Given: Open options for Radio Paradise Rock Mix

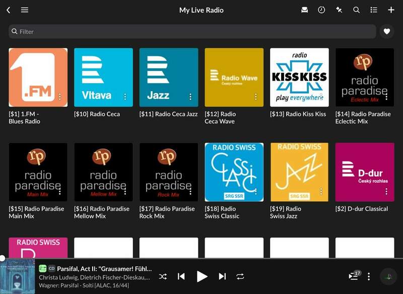Looking at the screenshot, I should 190,191.
